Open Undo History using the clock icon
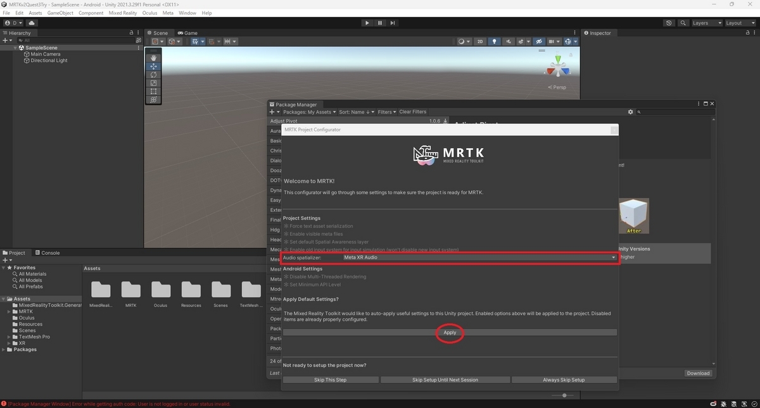 669,23
